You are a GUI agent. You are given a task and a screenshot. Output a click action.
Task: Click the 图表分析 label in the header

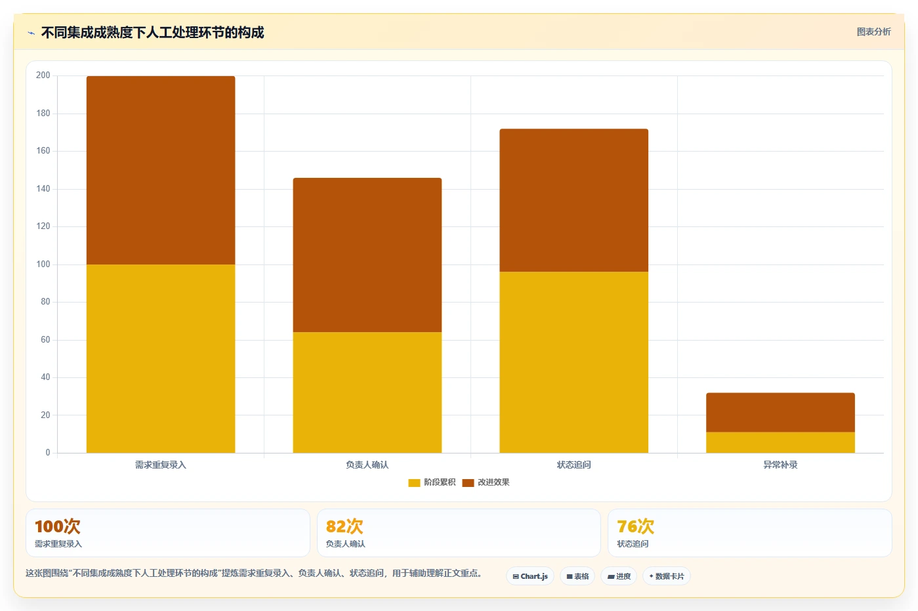coord(873,32)
